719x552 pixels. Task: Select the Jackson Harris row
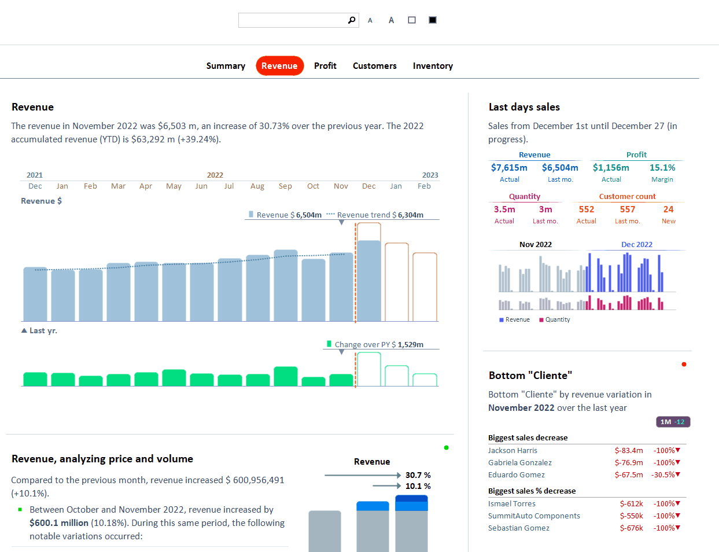point(587,450)
